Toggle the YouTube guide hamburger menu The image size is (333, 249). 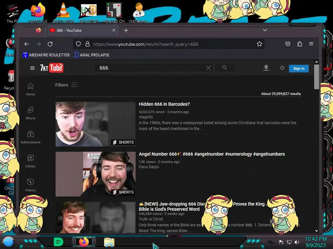[32, 68]
